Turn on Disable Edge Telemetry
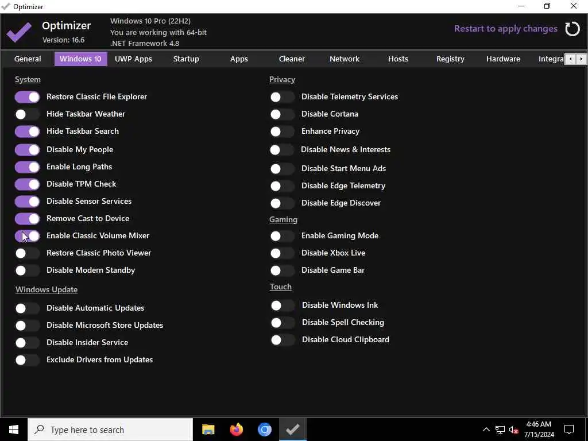Screen dimensions: 588x441 283,187
